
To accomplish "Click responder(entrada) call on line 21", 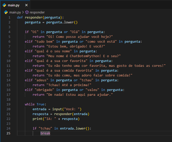I will click(x=72, y=114).
